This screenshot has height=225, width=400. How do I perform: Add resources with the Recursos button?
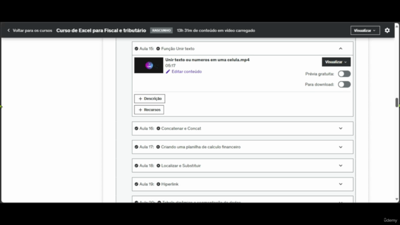[149, 110]
